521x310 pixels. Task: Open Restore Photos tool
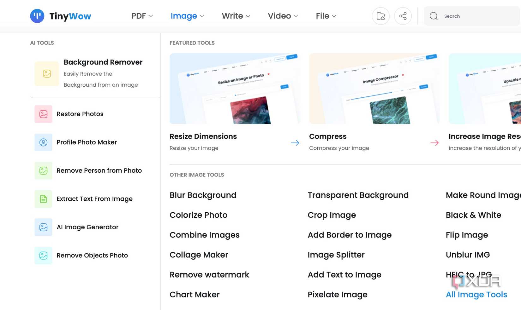tap(80, 114)
